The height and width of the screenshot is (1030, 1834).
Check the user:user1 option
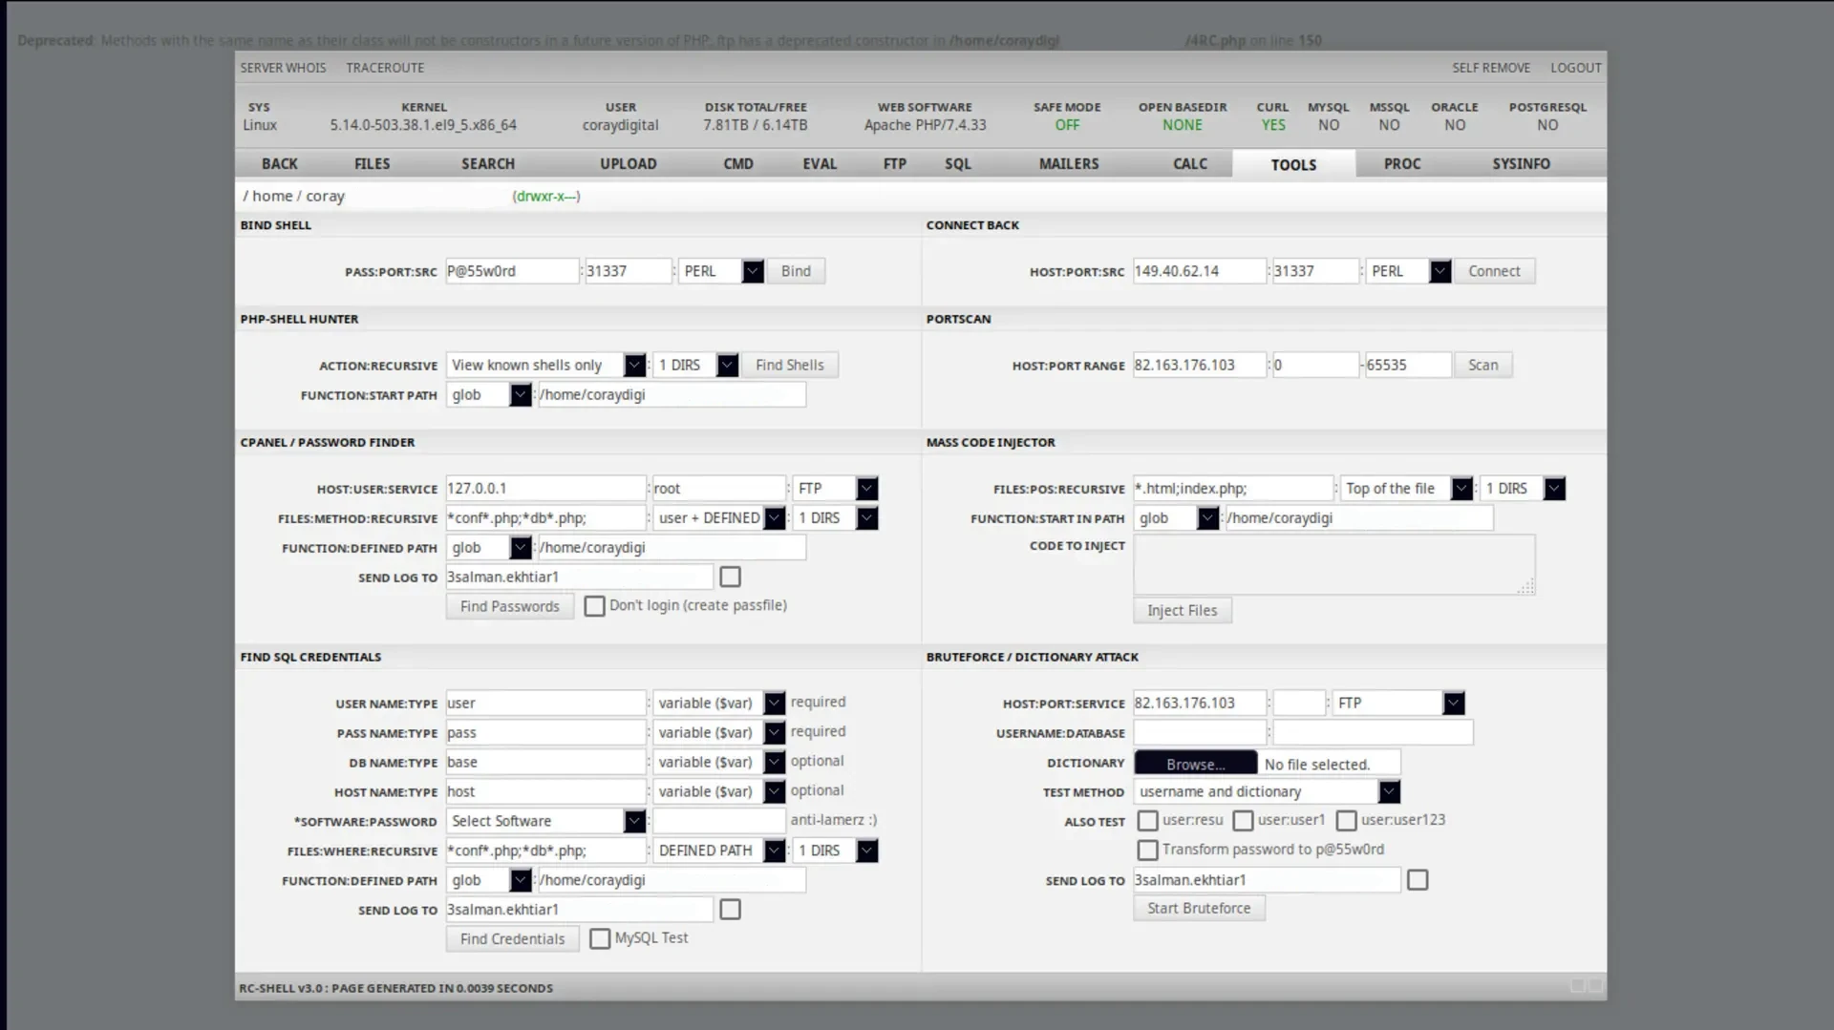tap(1244, 821)
